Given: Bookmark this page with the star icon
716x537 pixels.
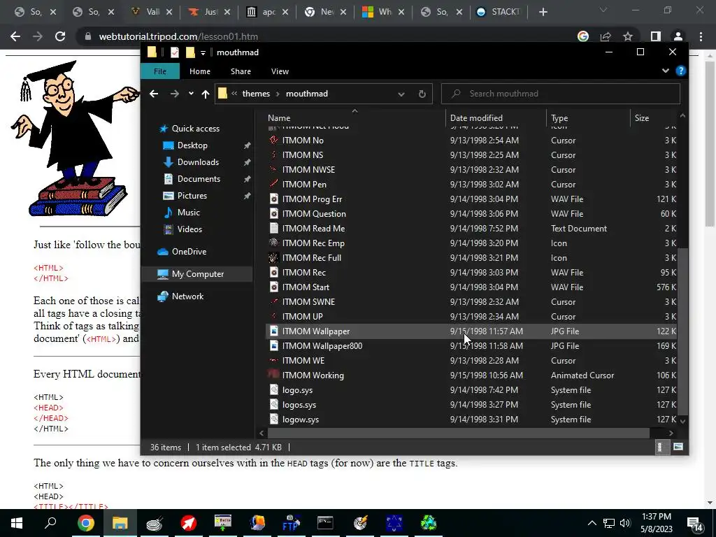Looking at the screenshot, I should [628, 36].
